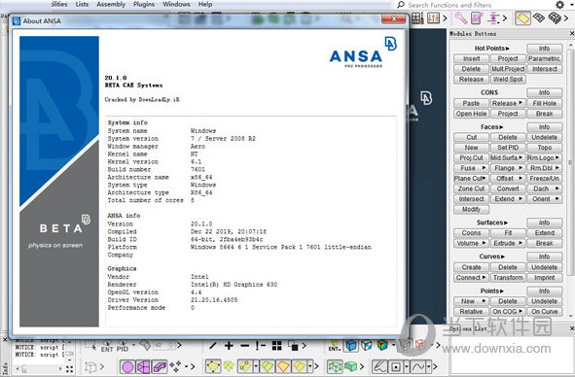Expand the Volume options in Surfaces

(x=471, y=243)
